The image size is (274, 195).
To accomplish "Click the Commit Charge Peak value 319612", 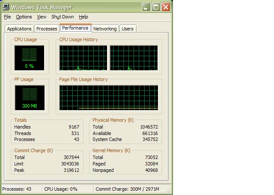I will (71, 170).
